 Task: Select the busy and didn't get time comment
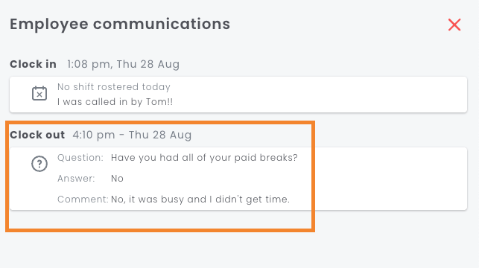(200, 200)
